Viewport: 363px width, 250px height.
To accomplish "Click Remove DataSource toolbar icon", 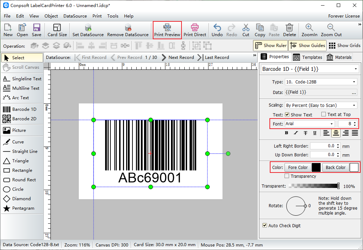I will tap(128, 30).
